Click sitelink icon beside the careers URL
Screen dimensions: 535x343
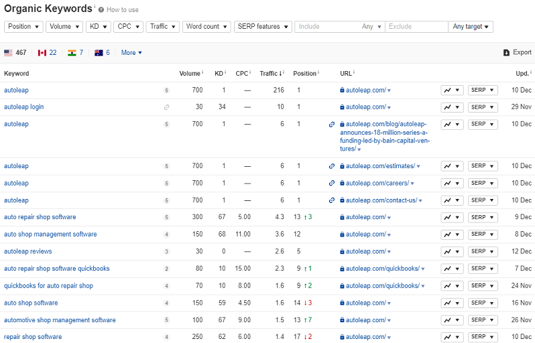(332, 183)
